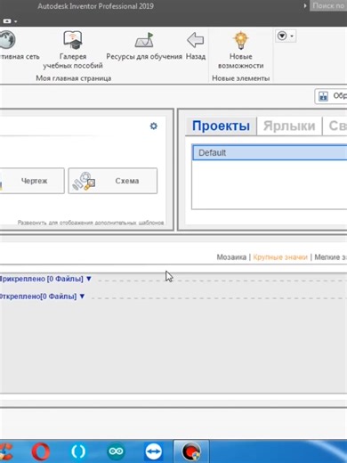Viewport: 347px width, 463px height.
Task: Open Brackets editor from taskbar
Action: (x=78, y=451)
